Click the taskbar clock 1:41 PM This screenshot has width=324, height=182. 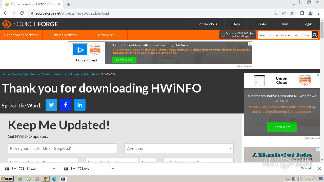coord(311,179)
